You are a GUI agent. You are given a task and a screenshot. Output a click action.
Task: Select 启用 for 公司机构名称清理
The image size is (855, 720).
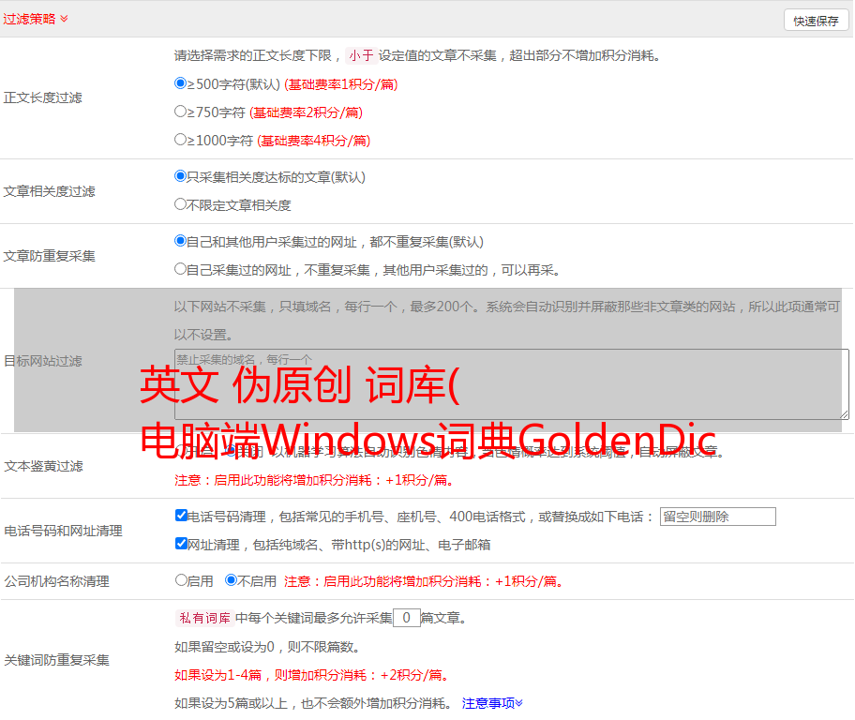181,579
